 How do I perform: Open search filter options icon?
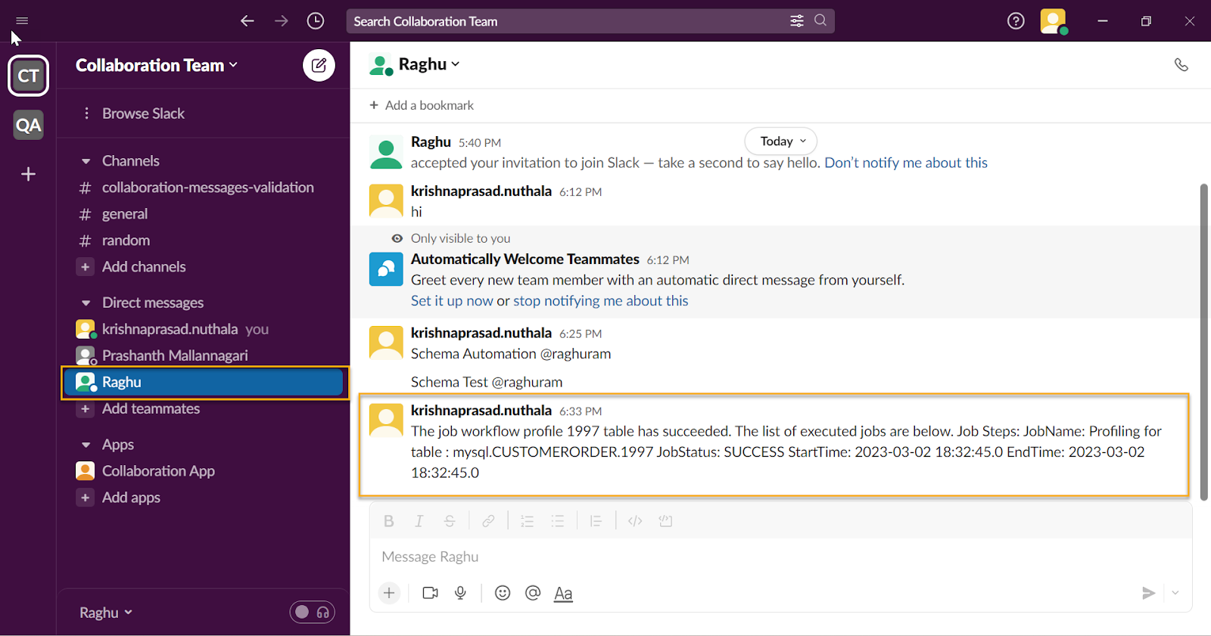coord(797,21)
